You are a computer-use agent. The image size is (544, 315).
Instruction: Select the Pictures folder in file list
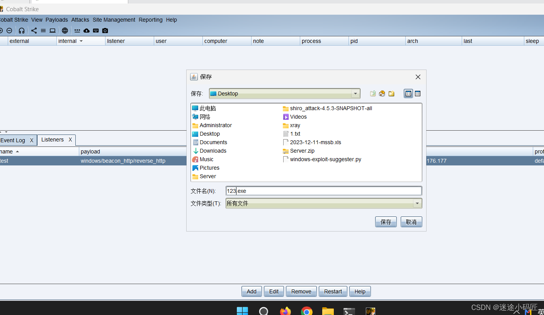click(206, 168)
